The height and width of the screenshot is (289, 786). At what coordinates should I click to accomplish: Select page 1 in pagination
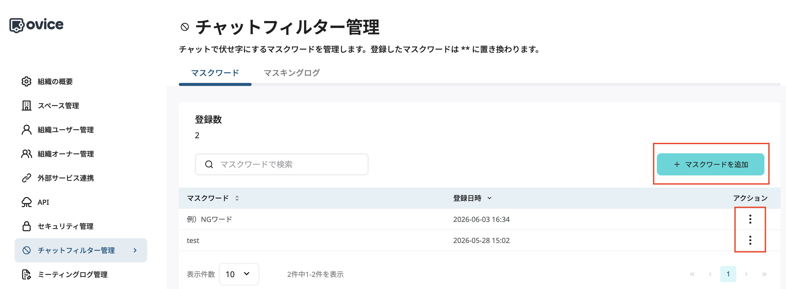728,274
